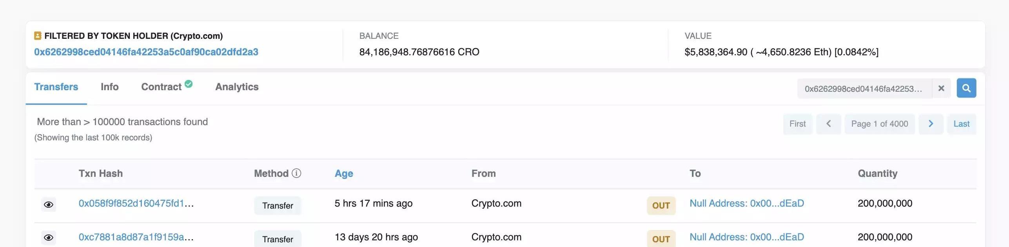Screen dimensions: 1009x247
Task: Open the Analytics tab
Action: [x=237, y=87]
